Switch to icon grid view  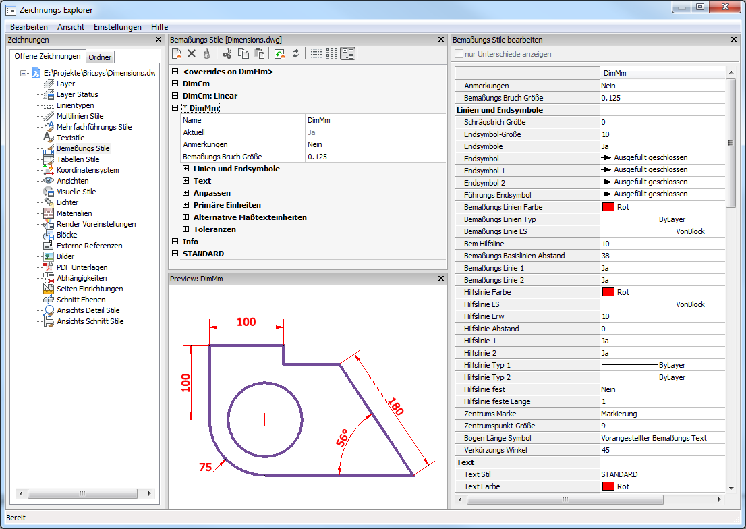[x=332, y=53]
